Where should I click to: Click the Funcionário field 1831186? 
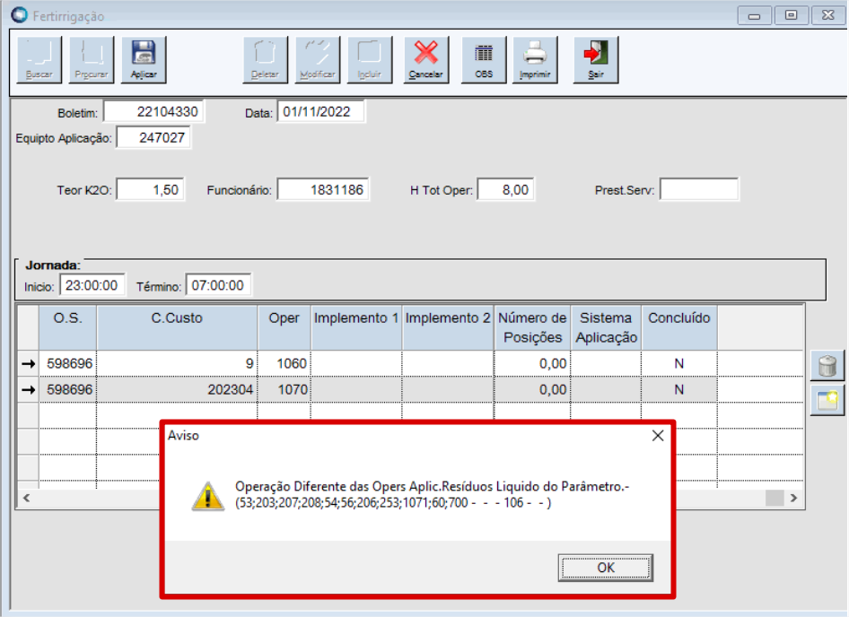[323, 190]
